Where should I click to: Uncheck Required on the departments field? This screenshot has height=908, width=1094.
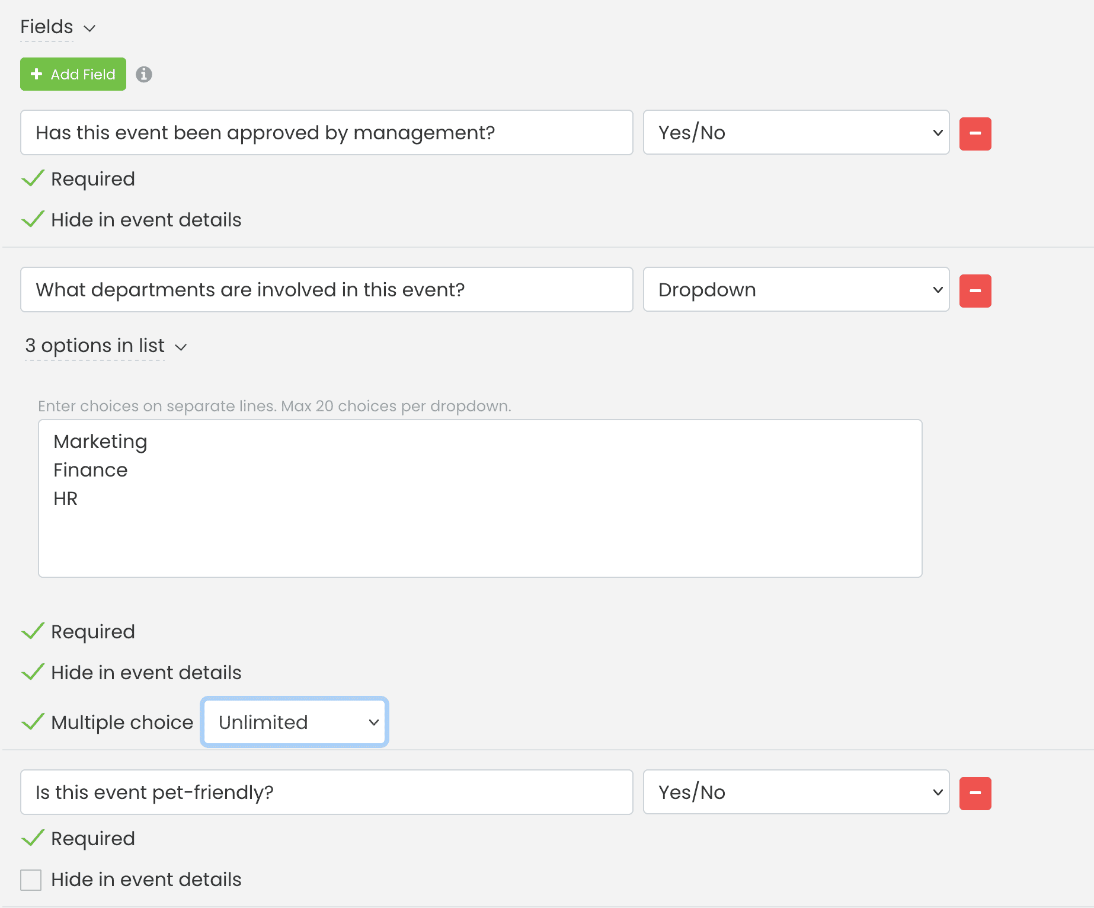pyautogui.click(x=33, y=631)
